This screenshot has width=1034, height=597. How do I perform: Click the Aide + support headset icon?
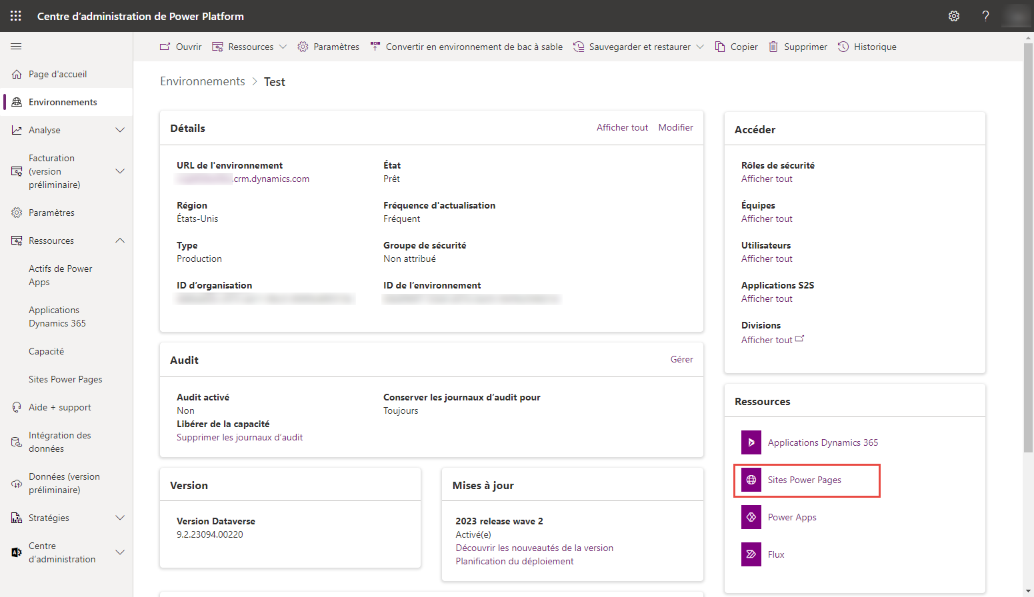(x=17, y=407)
